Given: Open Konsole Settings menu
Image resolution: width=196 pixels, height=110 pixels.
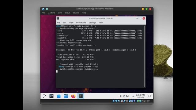Looking at the screenshot, I should [92, 23].
